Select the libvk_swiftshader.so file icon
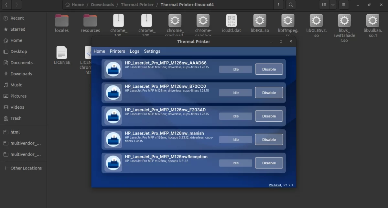388x208 pixels. point(344,20)
